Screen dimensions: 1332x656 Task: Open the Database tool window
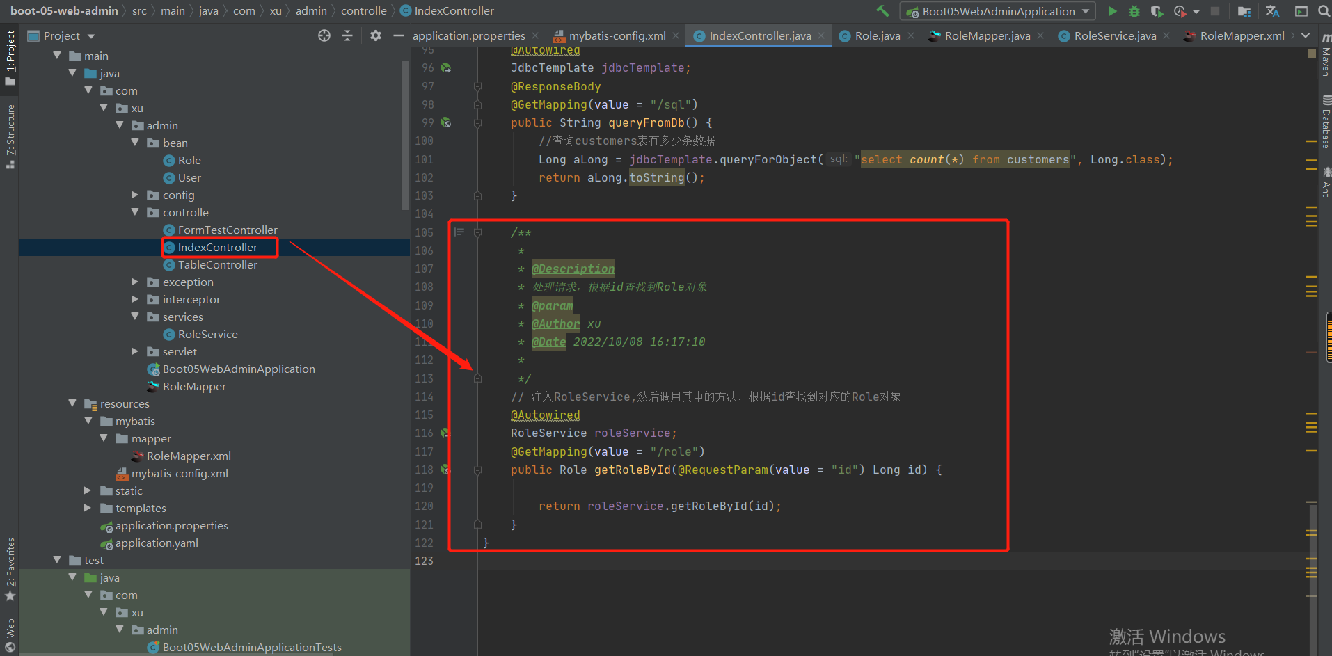pos(1326,122)
